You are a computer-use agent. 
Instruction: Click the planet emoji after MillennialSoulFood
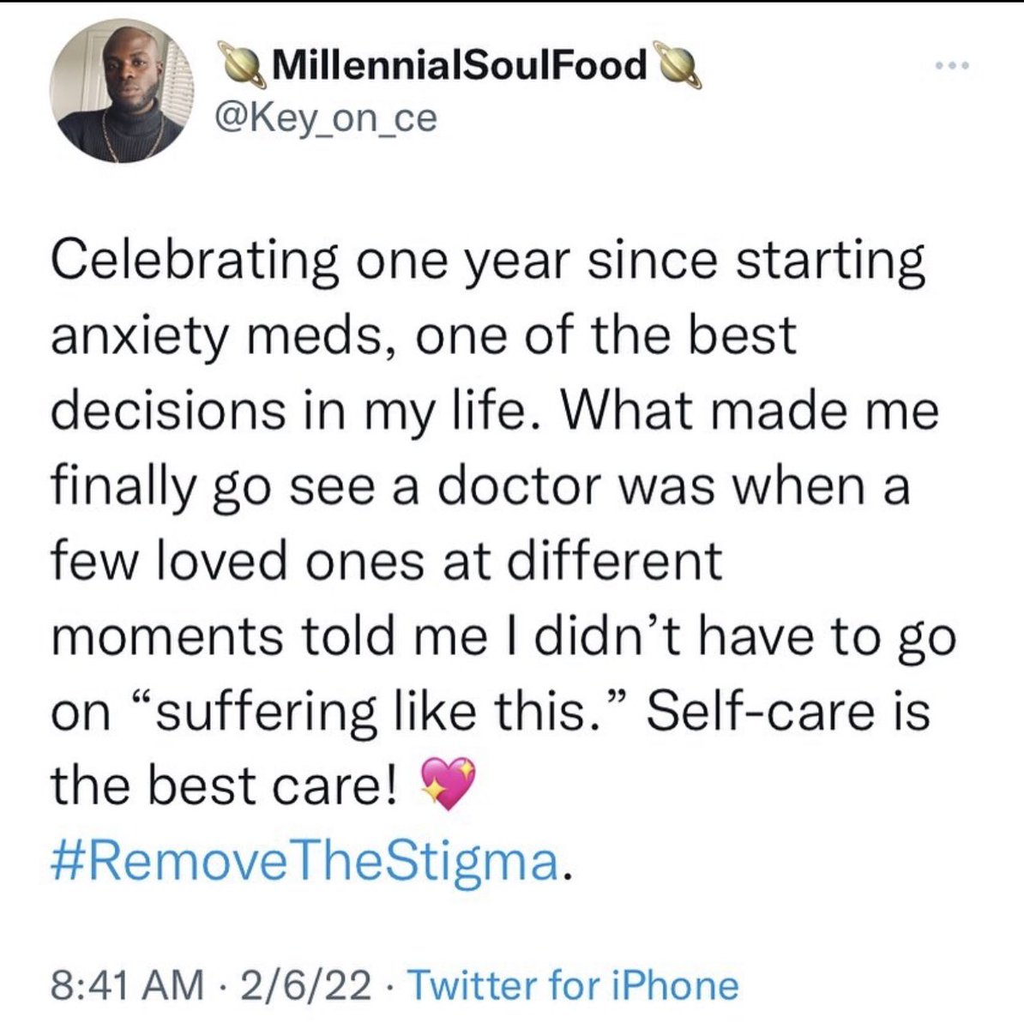click(678, 65)
